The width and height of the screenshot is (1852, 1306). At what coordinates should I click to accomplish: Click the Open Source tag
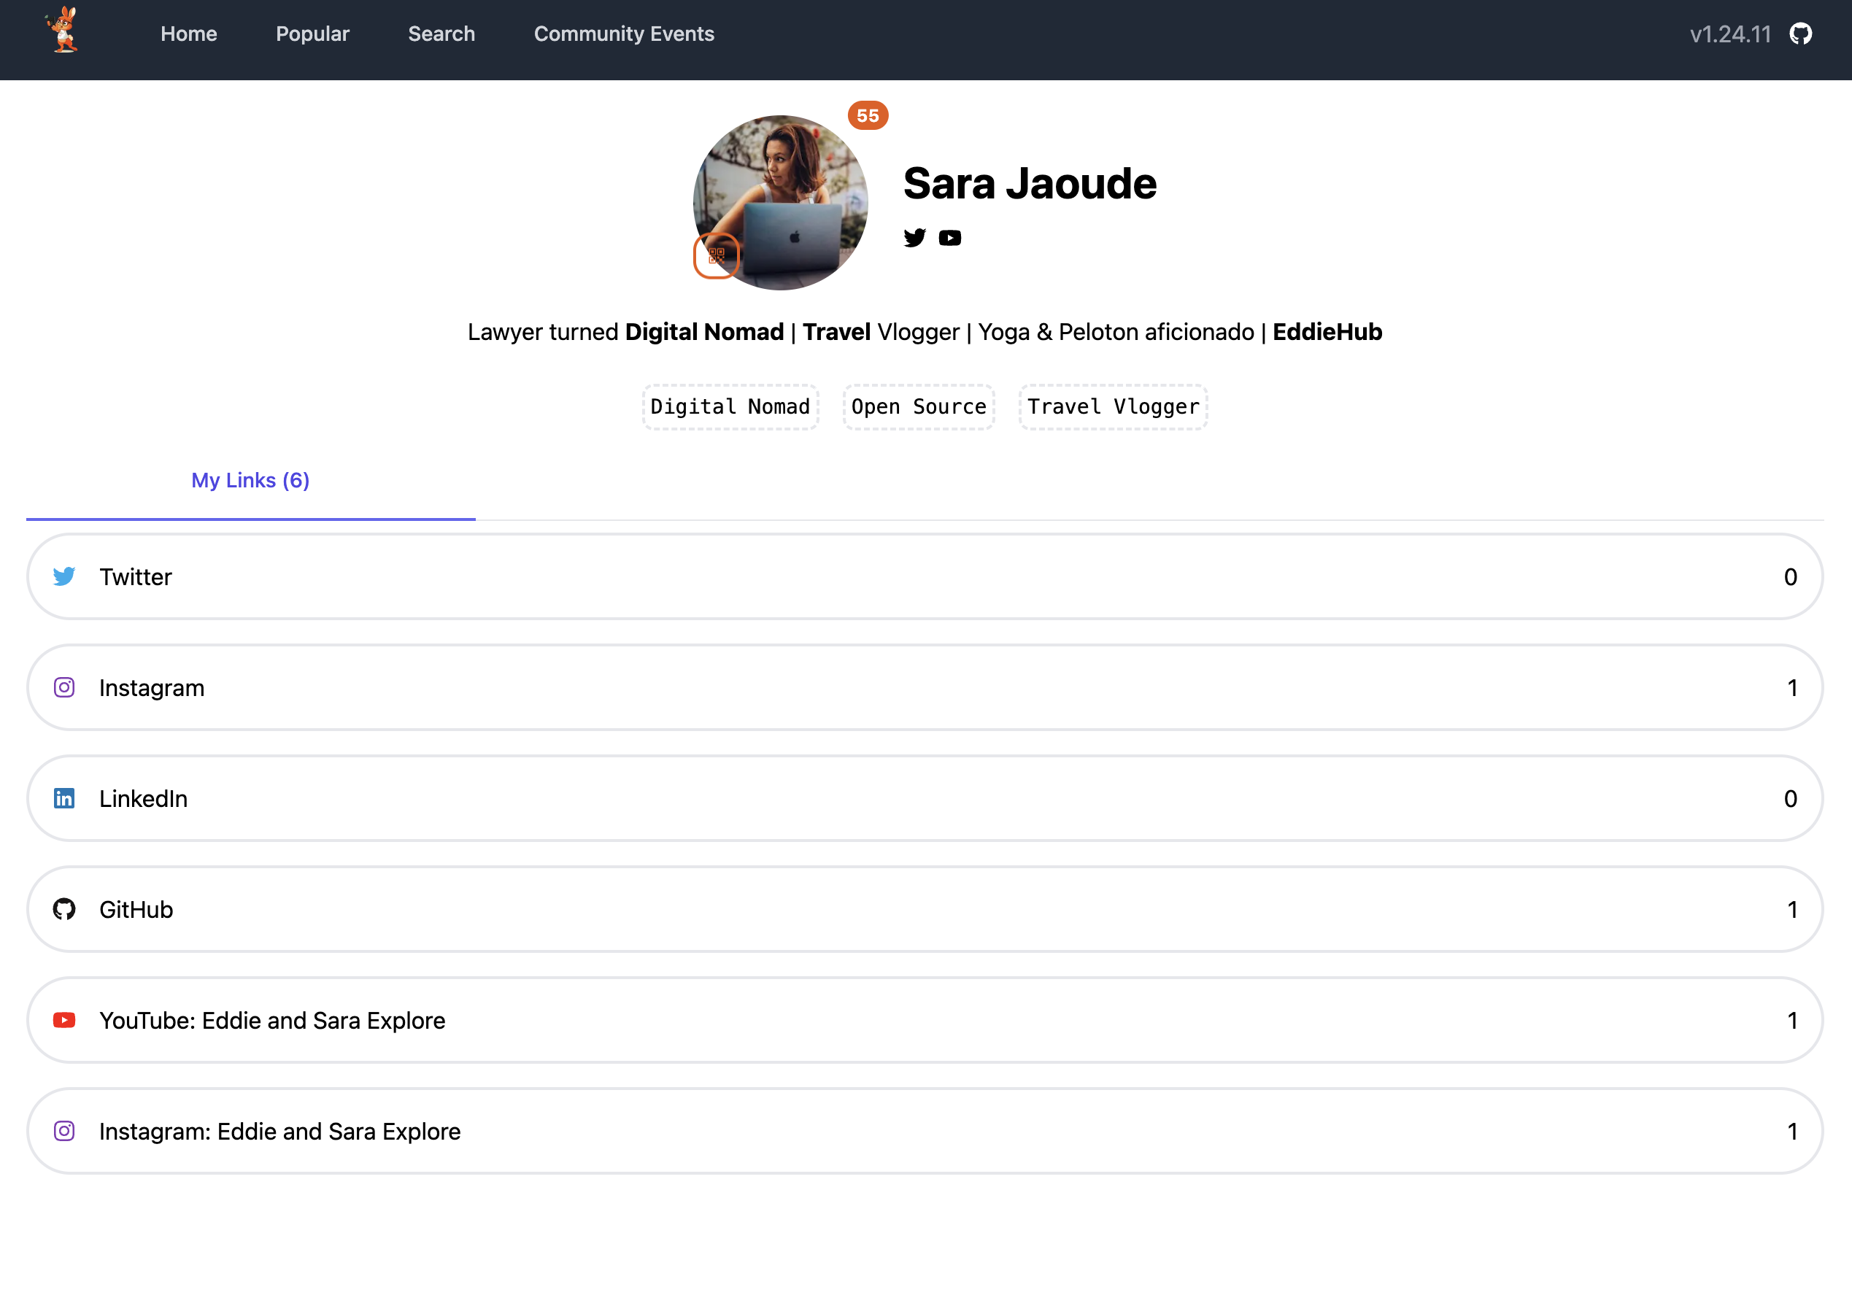point(919,406)
